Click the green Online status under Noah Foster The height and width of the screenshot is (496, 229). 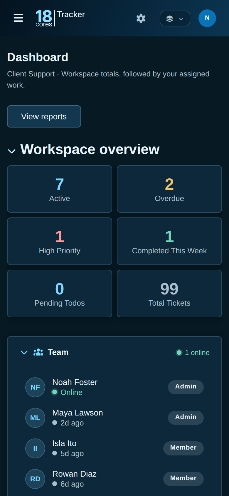tap(67, 392)
